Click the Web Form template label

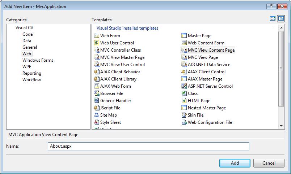click(110, 35)
